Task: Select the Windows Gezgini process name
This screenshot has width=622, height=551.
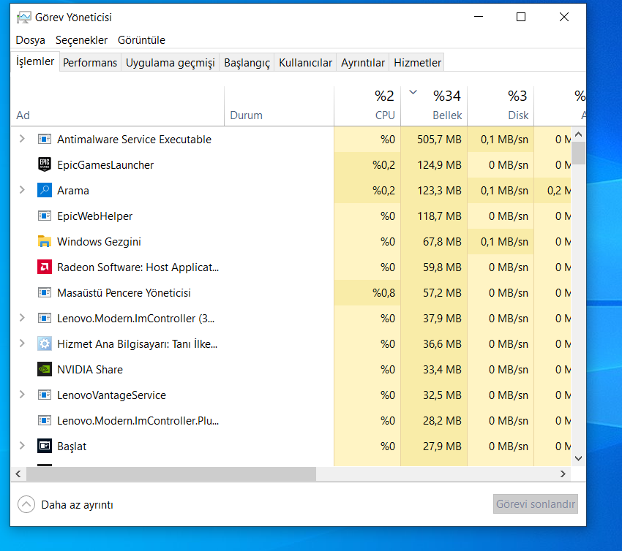Action: coord(99,242)
